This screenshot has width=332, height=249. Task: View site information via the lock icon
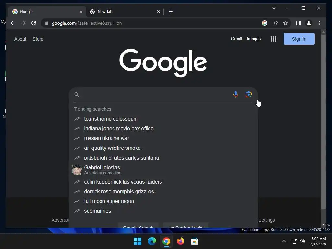[x=47, y=23]
